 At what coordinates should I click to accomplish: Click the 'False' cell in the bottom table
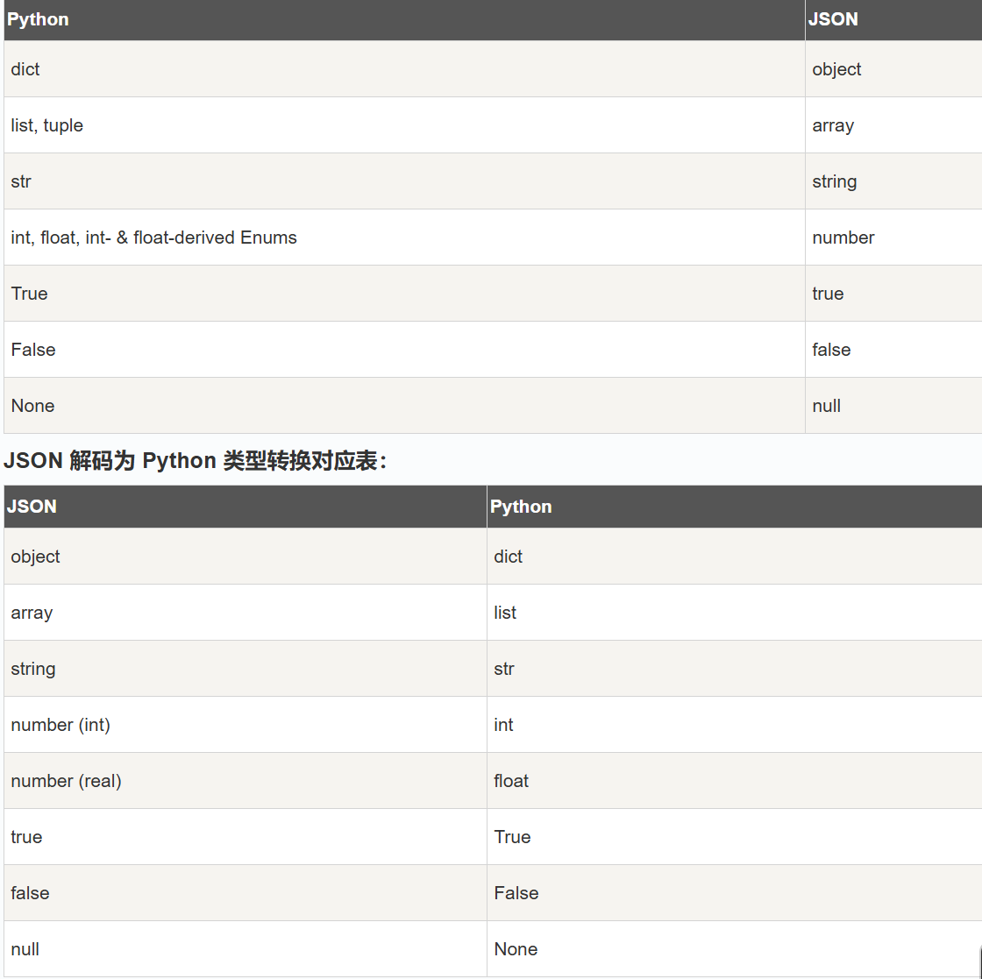pos(516,893)
